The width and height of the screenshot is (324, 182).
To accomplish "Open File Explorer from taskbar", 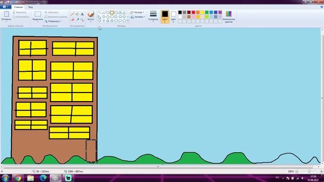I will click(x=30, y=178).
